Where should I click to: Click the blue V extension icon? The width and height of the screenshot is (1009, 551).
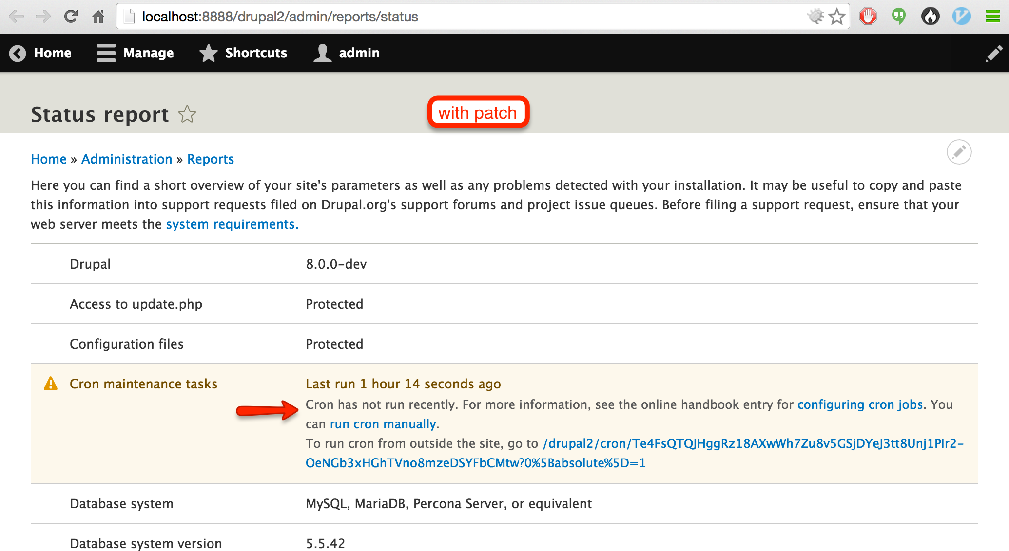pos(961,16)
